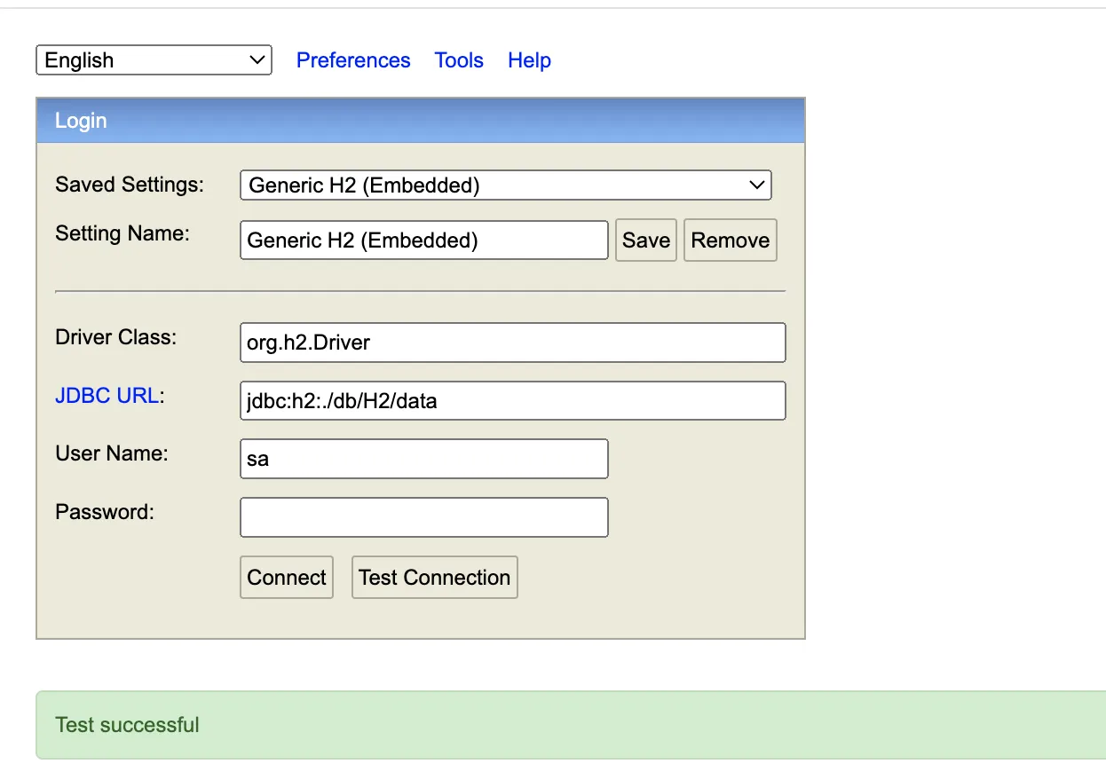
Task: Open the English language dropdown
Action: point(154,60)
